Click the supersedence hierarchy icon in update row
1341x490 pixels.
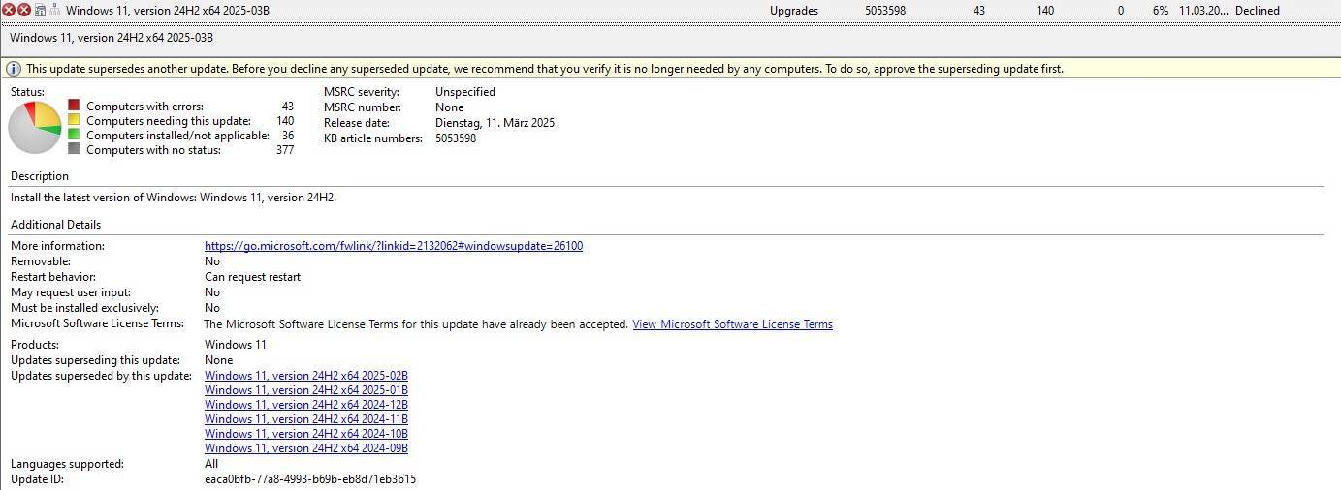[x=54, y=10]
